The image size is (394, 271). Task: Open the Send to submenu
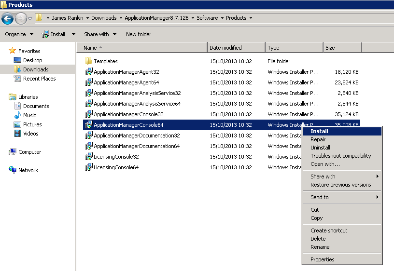click(x=342, y=197)
